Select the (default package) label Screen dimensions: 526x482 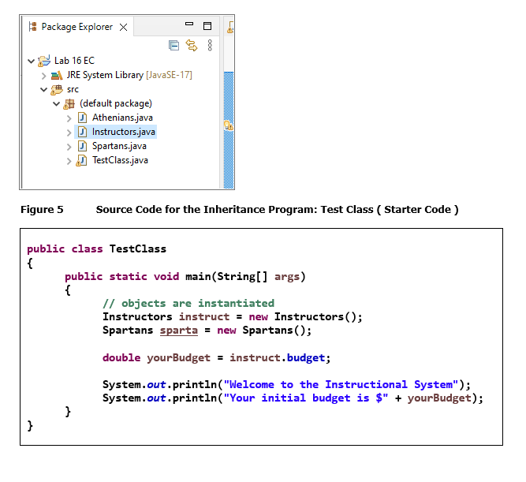pos(116,103)
